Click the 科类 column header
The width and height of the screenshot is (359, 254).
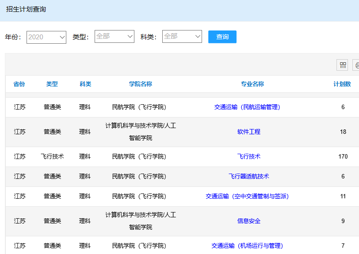85,84
